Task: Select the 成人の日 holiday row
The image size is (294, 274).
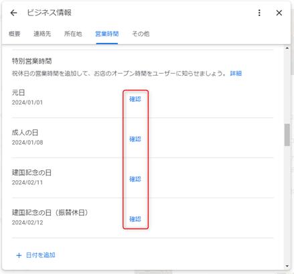Action: click(143, 138)
